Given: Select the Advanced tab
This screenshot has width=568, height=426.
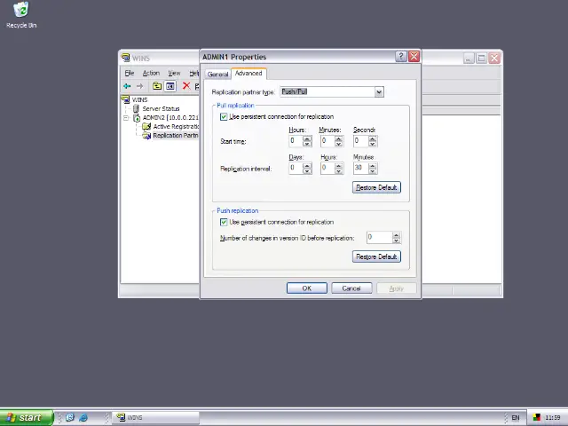Looking at the screenshot, I should coord(248,73).
